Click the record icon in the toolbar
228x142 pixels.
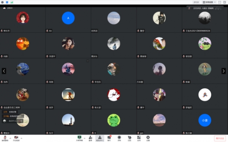click(119, 138)
